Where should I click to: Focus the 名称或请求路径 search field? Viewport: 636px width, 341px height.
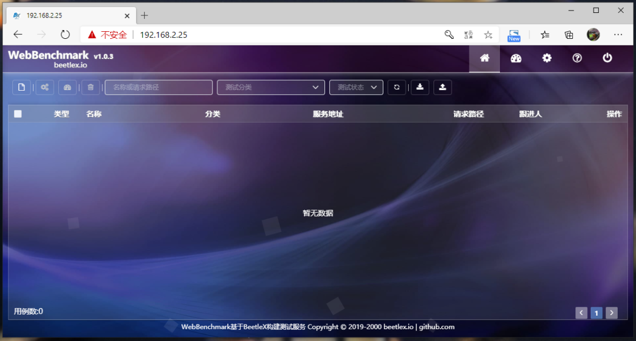tap(158, 87)
